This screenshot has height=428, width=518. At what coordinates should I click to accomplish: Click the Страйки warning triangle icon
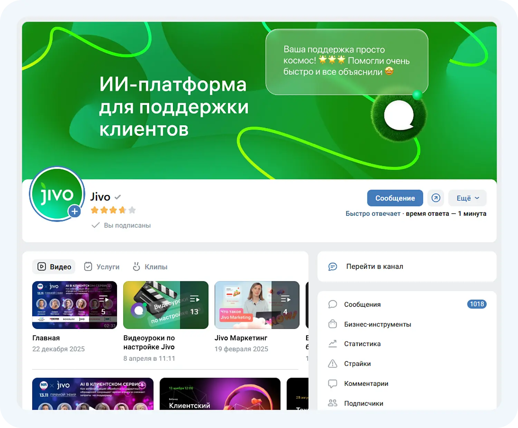click(333, 363)
